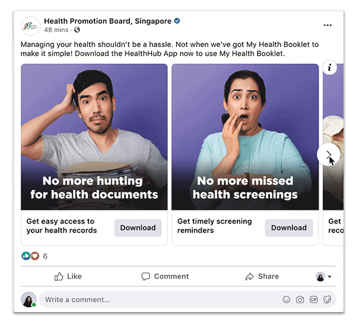Open the comment-as profile selector dropdown

pyautogui.click(x=323, y=276)
